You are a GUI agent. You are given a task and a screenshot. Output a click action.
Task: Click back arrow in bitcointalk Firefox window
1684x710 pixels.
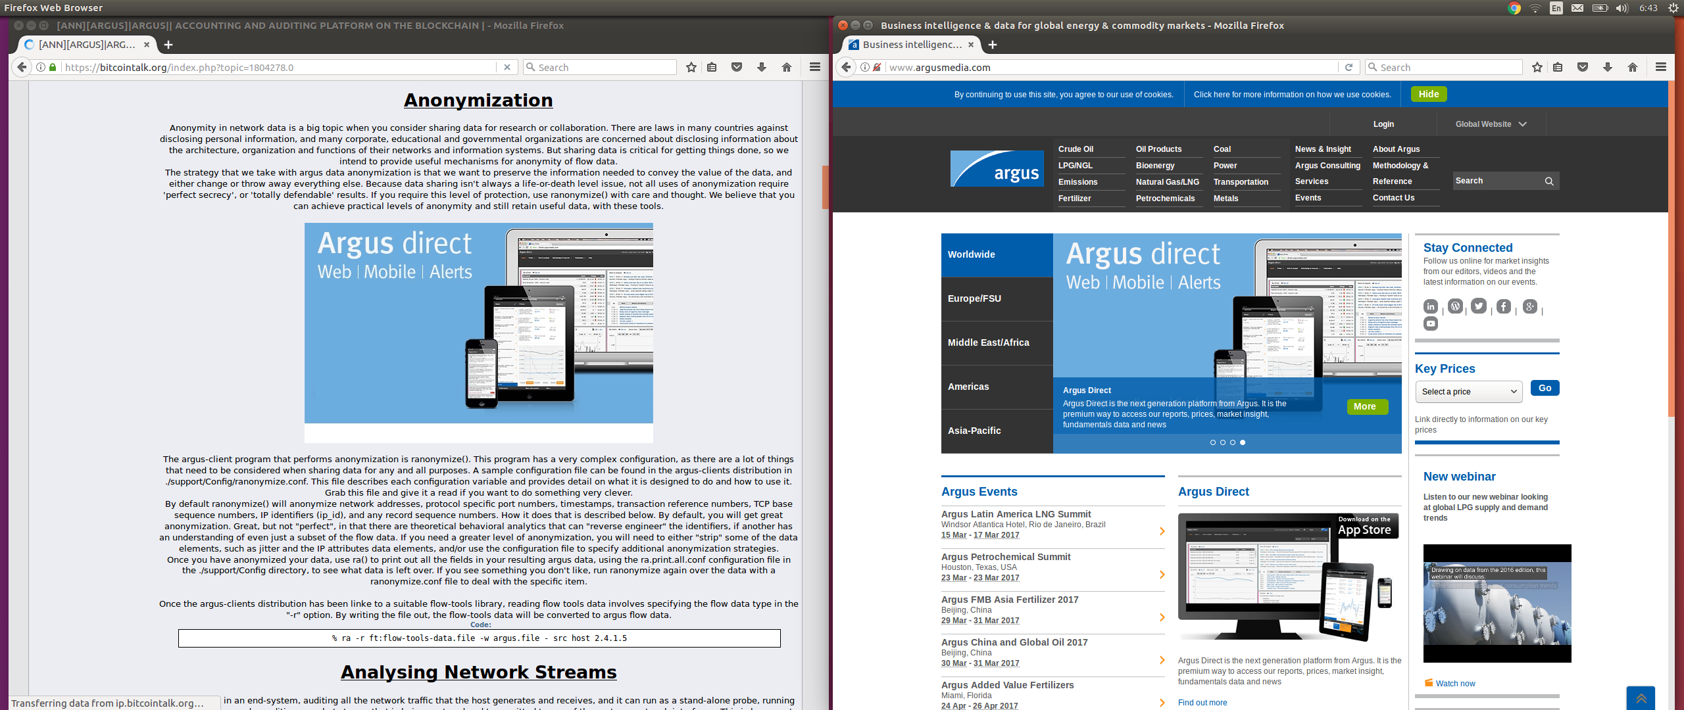(22, 67)
